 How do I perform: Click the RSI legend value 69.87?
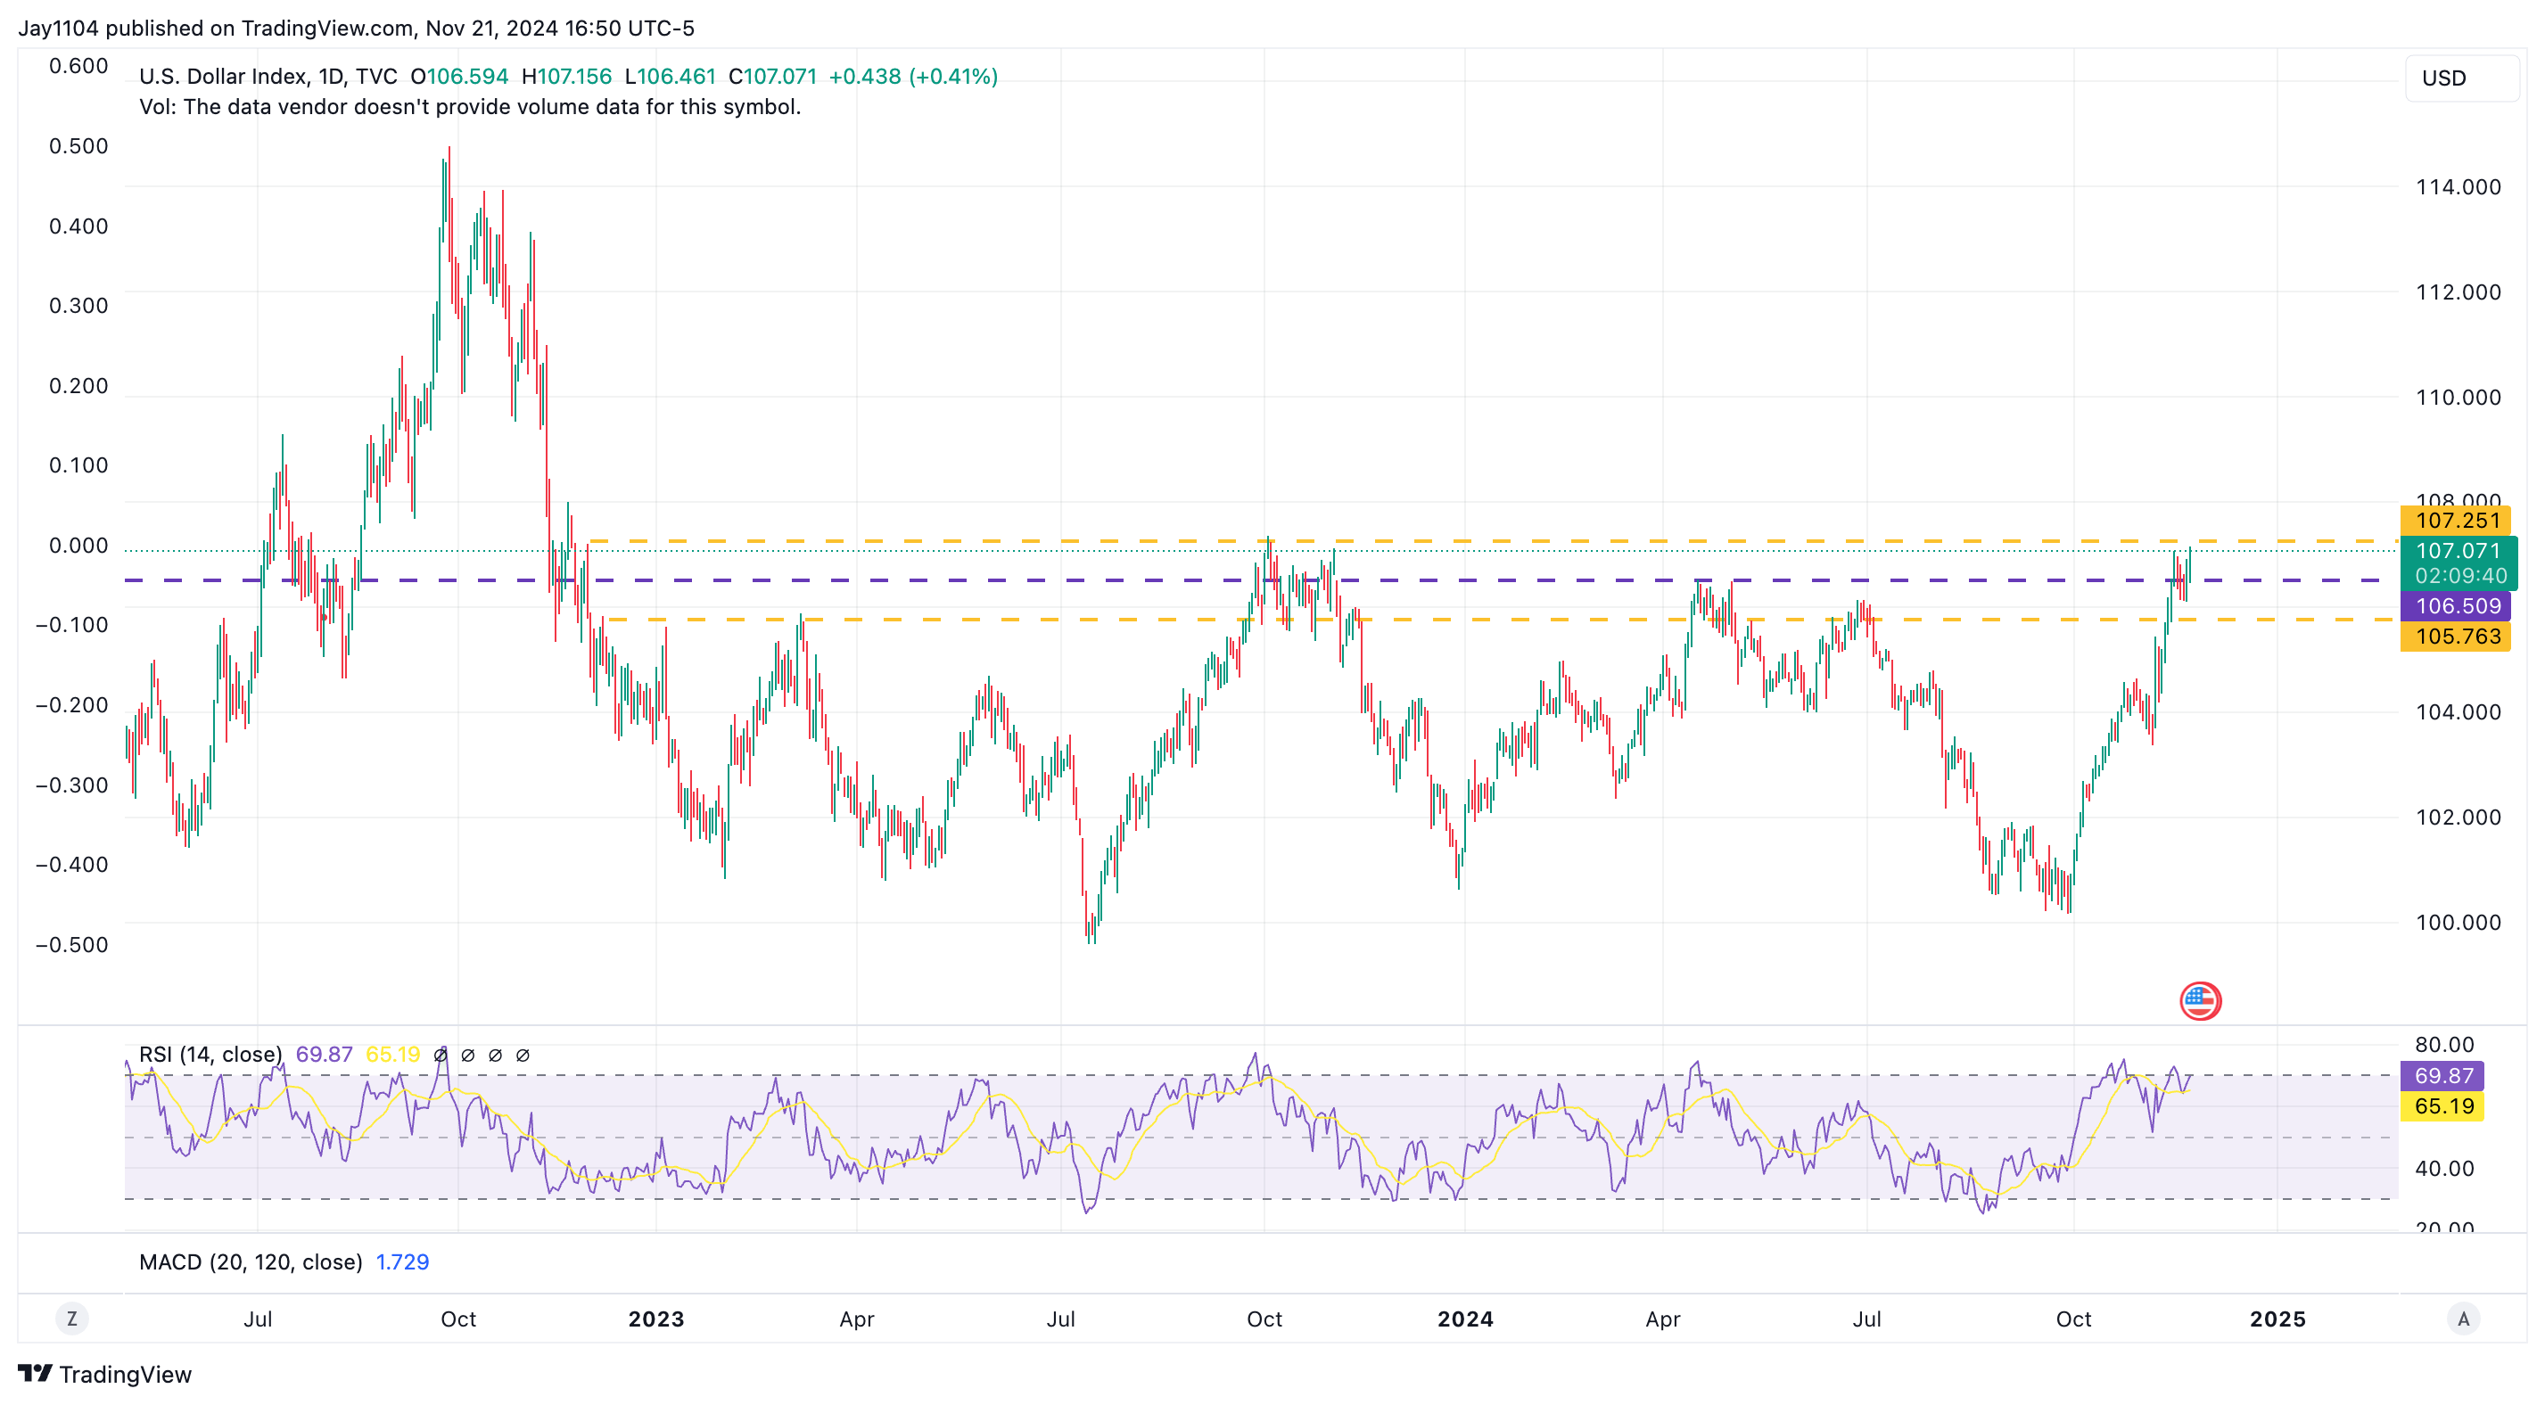coord(324,1055)
